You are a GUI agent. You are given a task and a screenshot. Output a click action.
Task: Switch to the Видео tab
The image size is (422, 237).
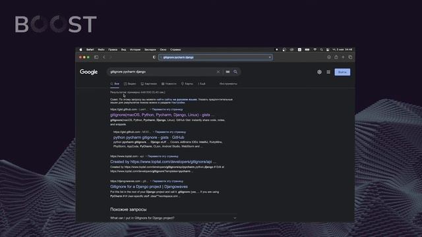(x=130, y=84)
